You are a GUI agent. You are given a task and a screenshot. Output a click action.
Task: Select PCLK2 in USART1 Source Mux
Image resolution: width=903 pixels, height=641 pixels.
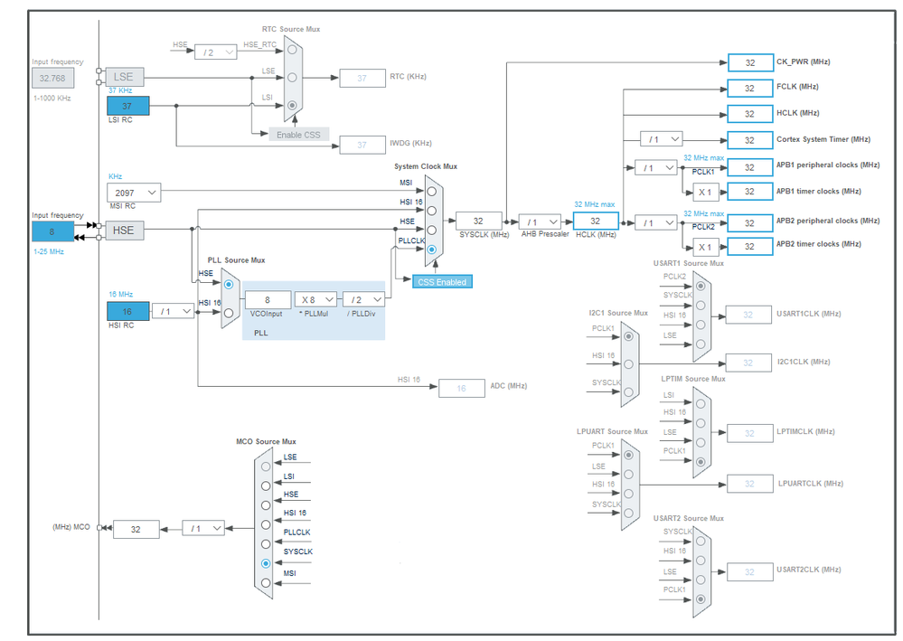click(701, 286)
